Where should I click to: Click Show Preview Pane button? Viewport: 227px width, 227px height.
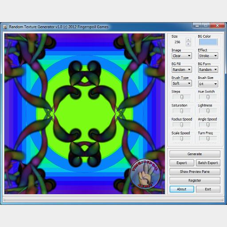[x=195, y=172]
